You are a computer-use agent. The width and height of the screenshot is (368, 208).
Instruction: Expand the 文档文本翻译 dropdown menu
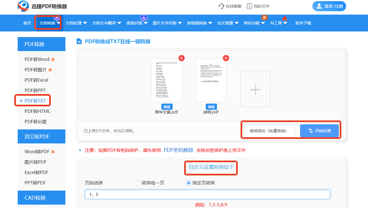click(119, 23)
